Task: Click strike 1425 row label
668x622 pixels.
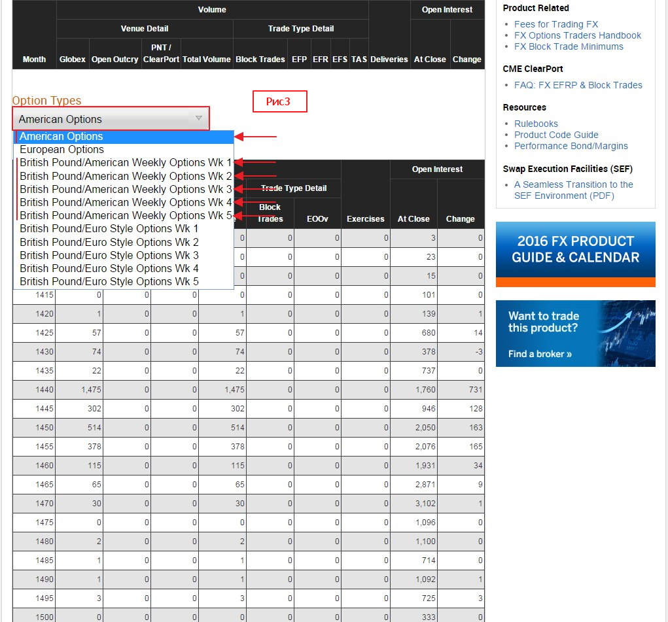Action: tap(44, 333)
